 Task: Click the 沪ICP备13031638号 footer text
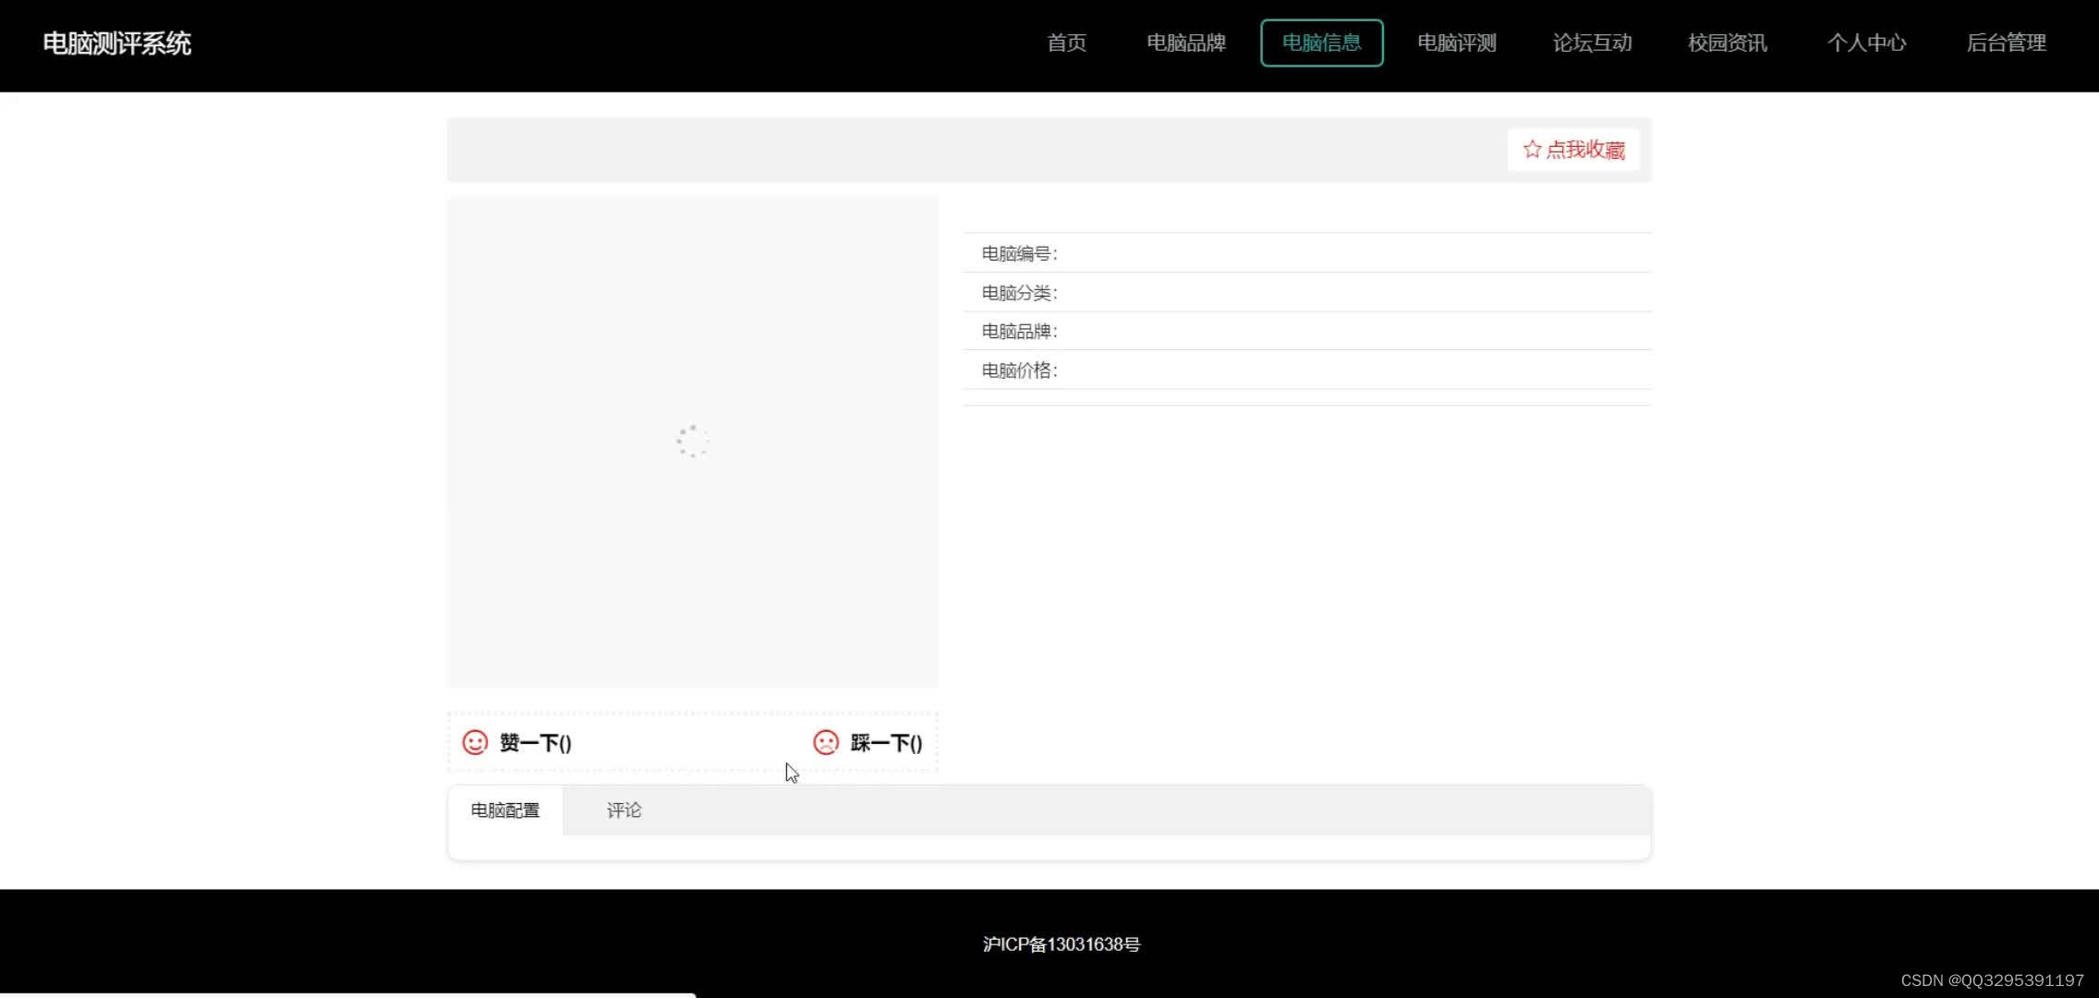coord(1062,944)
